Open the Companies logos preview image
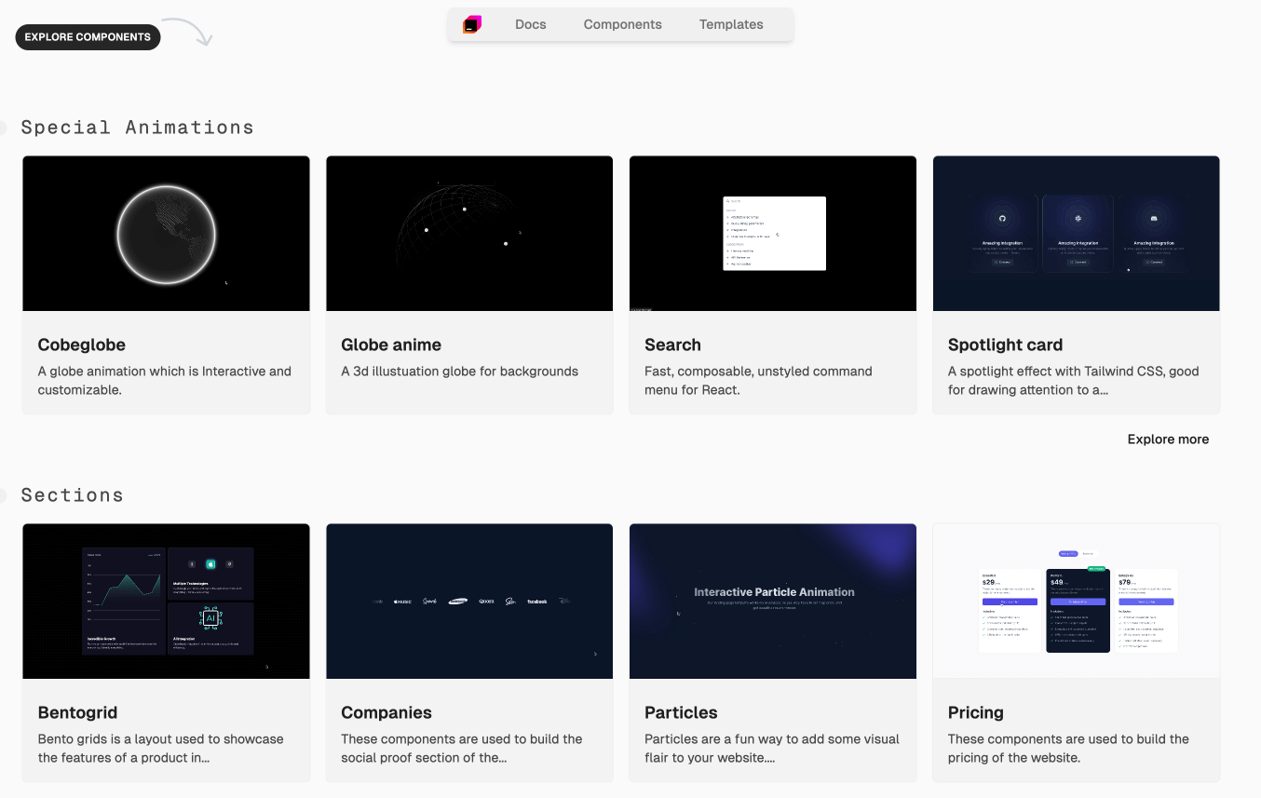1261x798 pixels. [x=469, y=602]
